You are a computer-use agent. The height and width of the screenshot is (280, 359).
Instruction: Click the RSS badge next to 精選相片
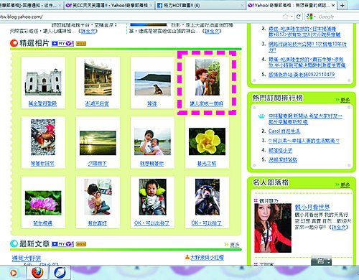tap(81, 44)
